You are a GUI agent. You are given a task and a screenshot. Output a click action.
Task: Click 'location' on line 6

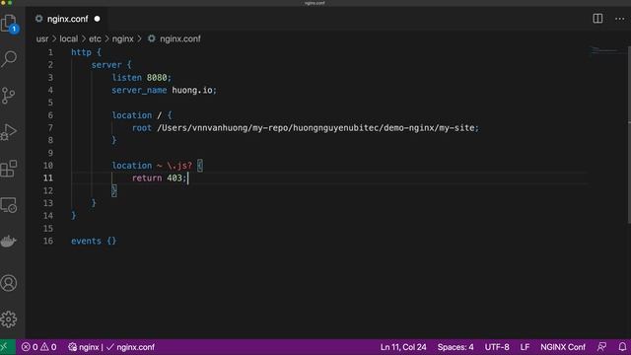131,115
